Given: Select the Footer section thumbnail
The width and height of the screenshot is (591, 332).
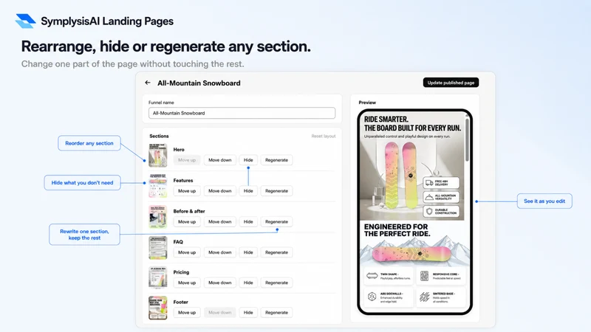Looking at the screenshot, I should [x=158, y=308].
